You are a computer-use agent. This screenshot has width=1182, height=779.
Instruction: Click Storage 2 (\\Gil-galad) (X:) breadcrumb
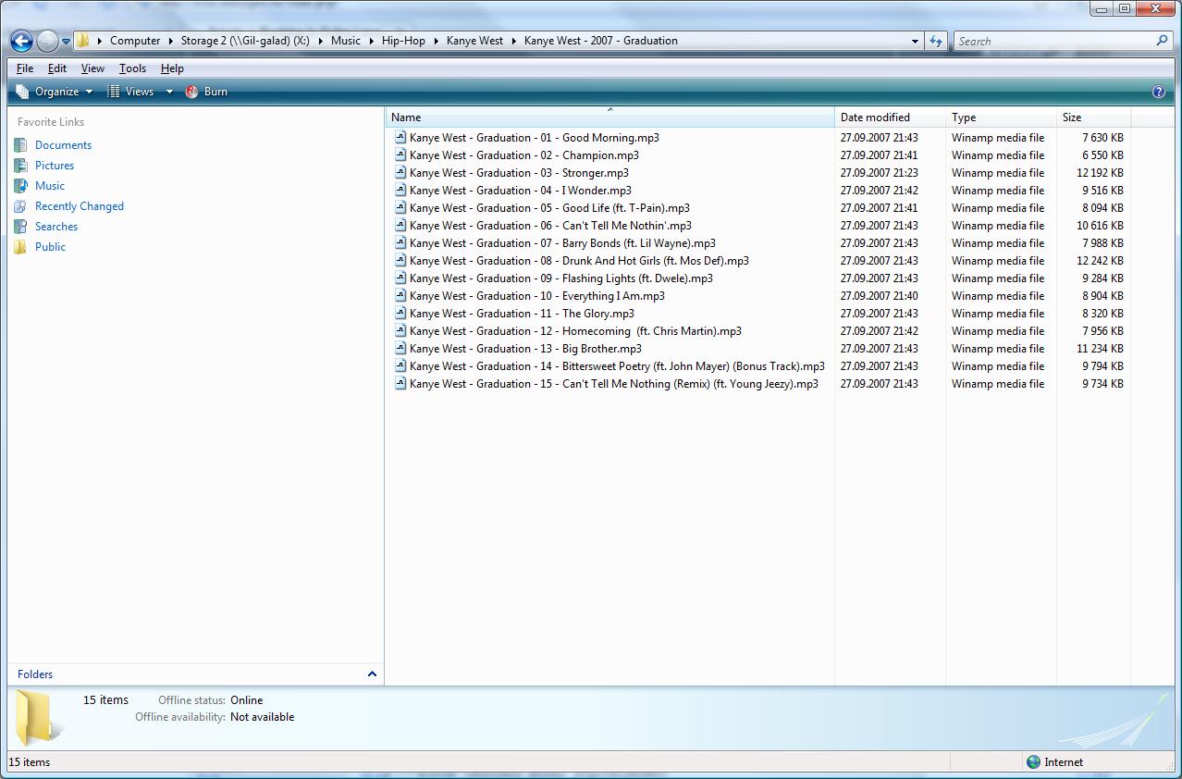click(245, 41)
